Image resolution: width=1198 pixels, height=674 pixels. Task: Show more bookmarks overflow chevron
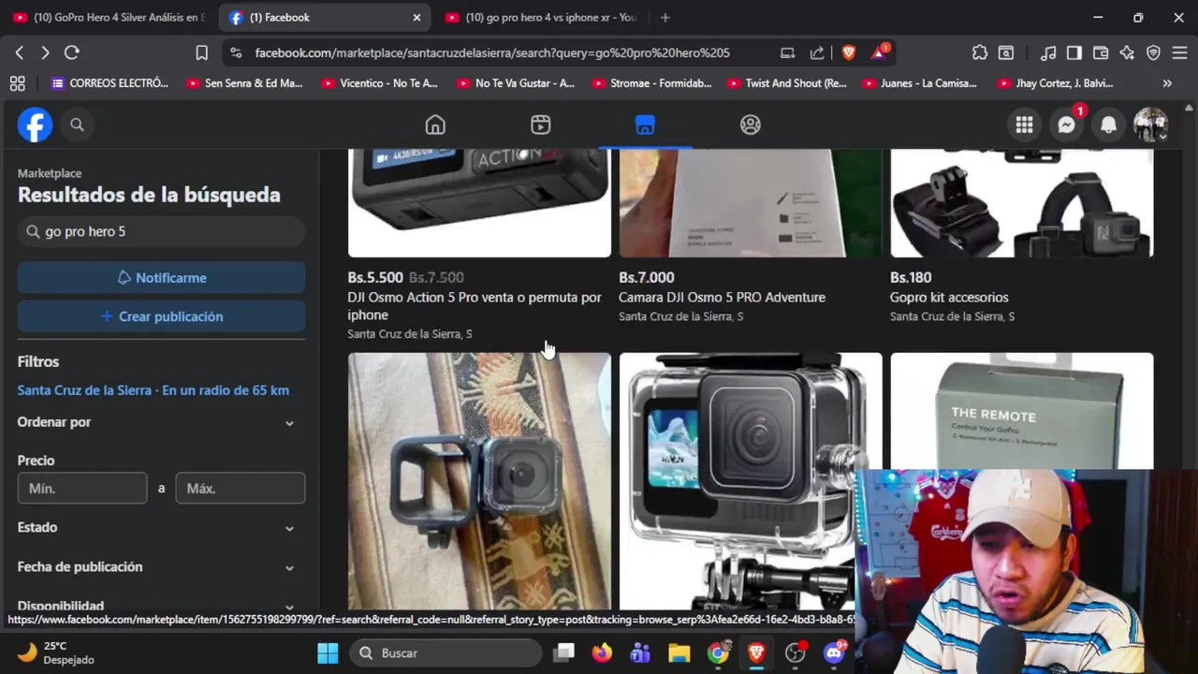click(x=1167, y=83)
